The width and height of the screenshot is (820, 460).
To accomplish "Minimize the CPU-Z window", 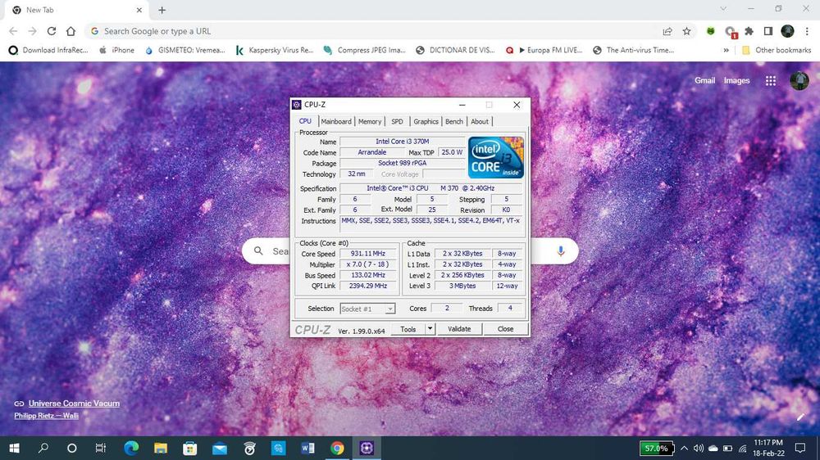I will tap(462, 105).
